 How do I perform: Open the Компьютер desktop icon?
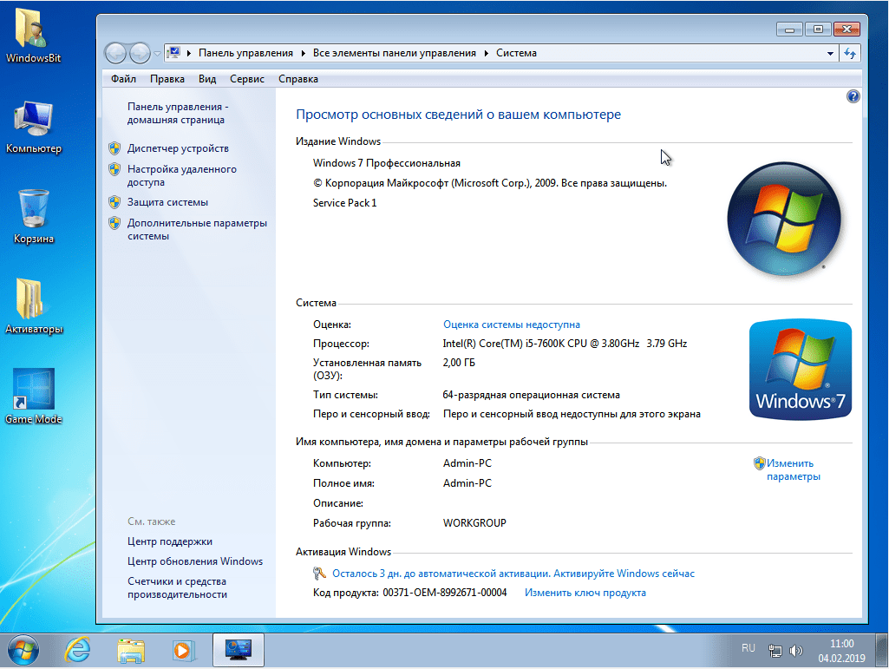(33, 126)
